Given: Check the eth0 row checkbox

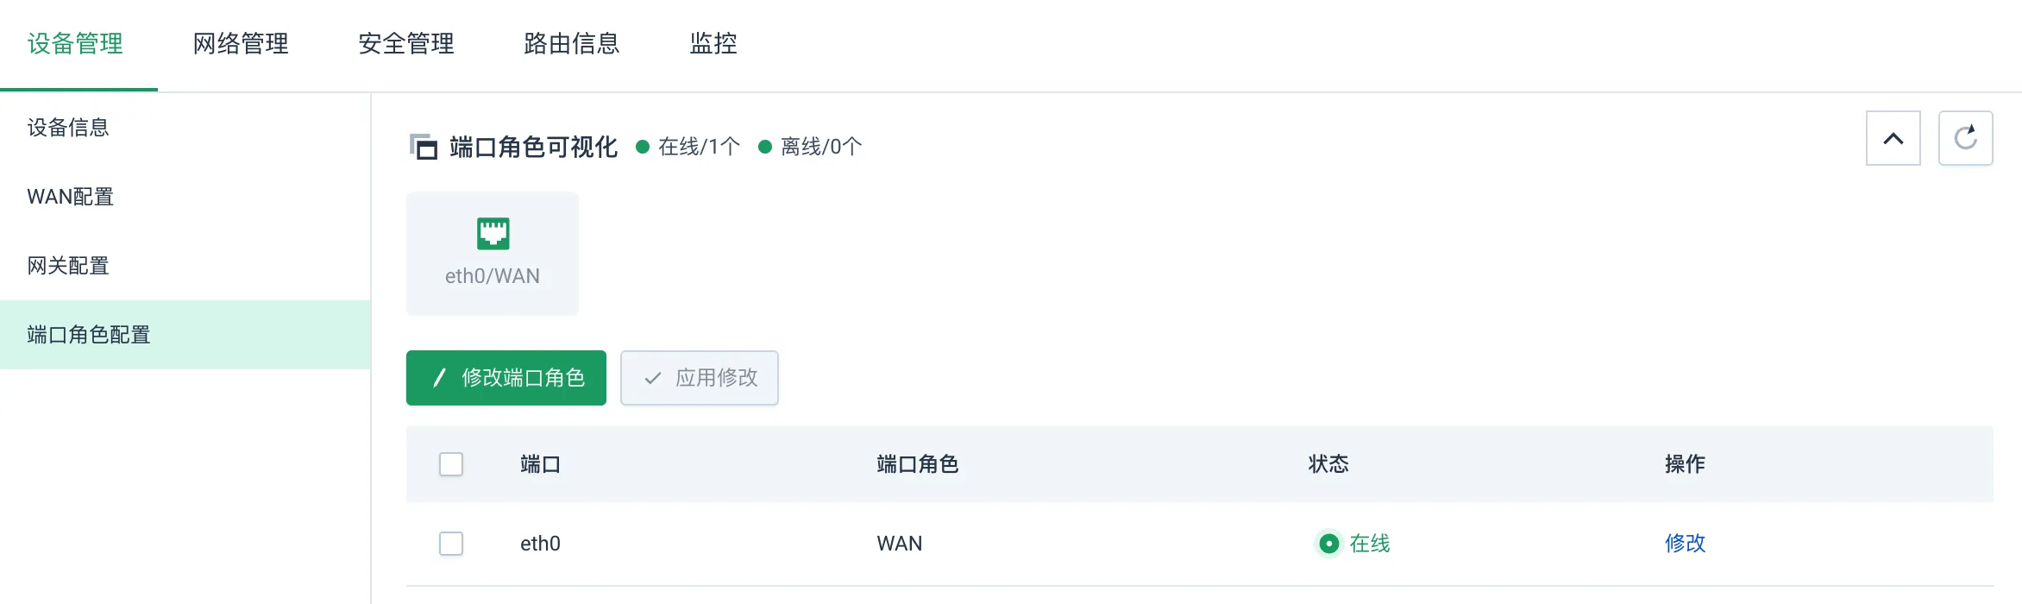Looking at the screenshot, I should [x=451, y=544].
